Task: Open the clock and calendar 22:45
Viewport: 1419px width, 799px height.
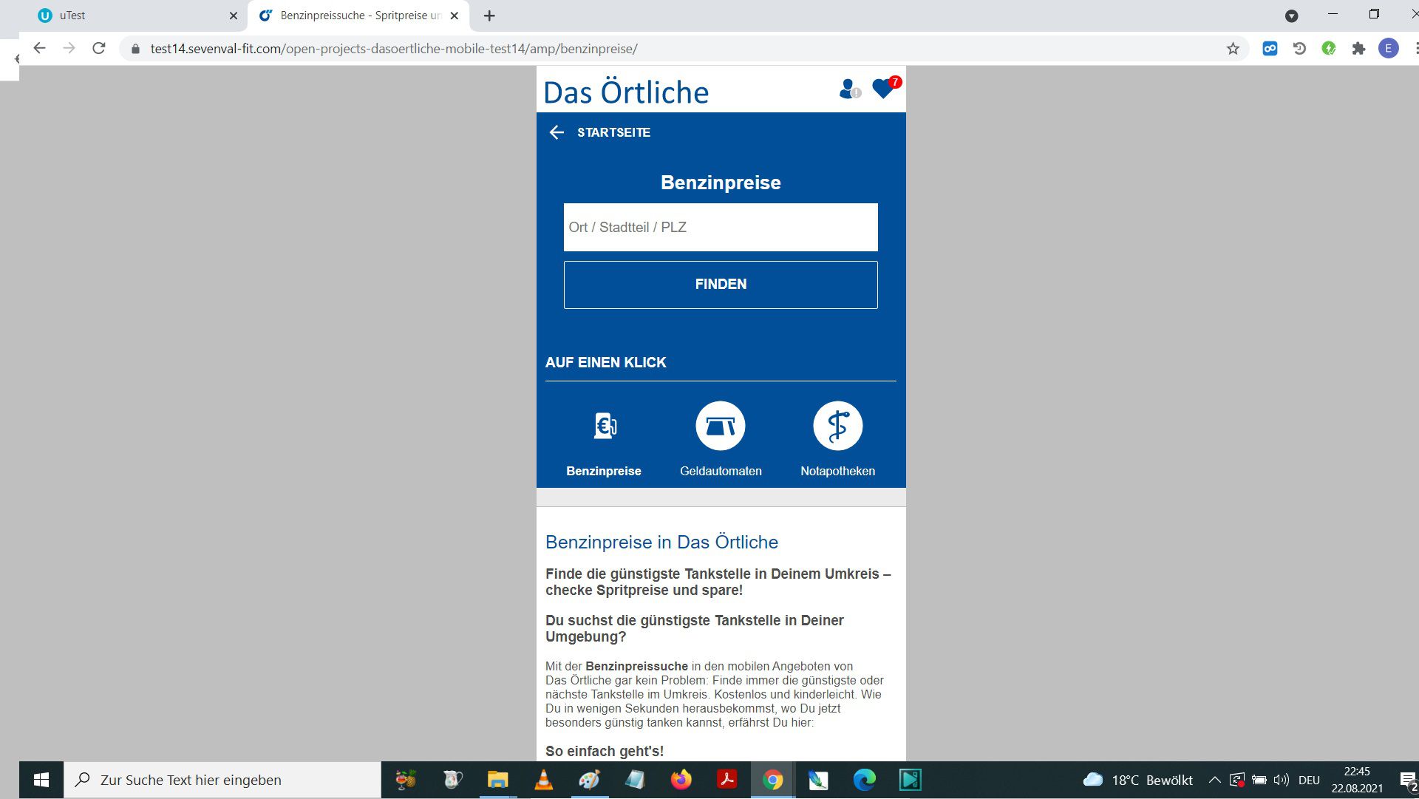Action: tap(1357, 780)
